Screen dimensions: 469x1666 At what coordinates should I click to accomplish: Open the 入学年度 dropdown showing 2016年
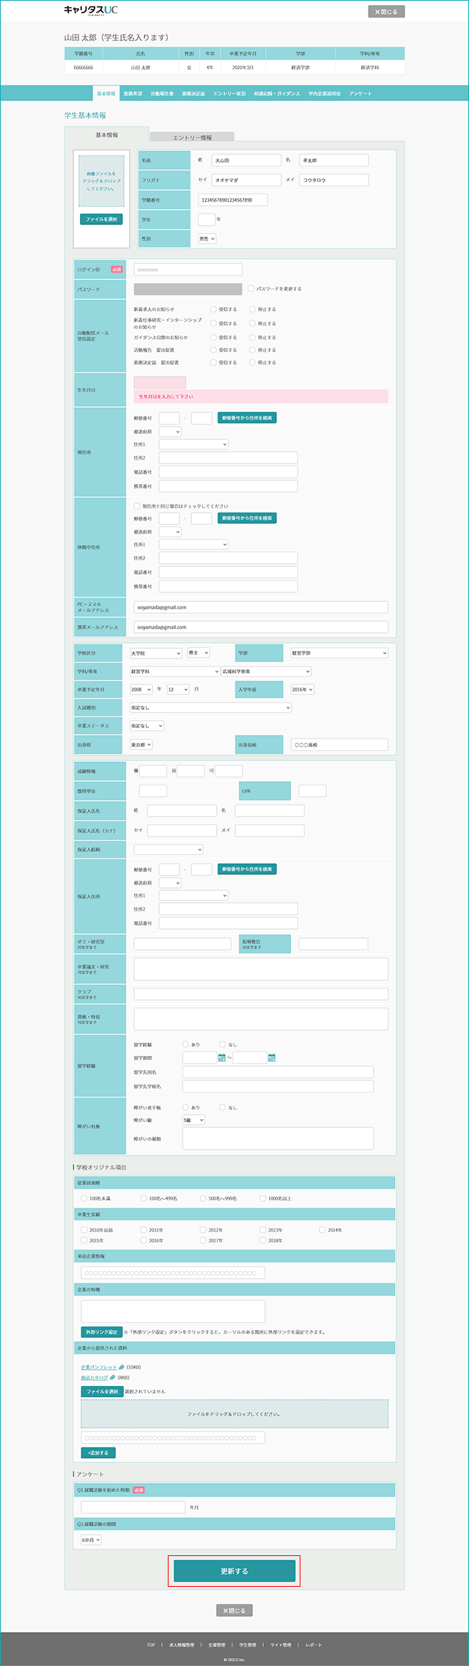[303, 689]
